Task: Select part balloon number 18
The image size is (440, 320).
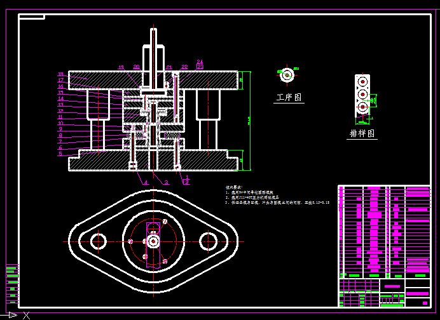Action: 60,74
